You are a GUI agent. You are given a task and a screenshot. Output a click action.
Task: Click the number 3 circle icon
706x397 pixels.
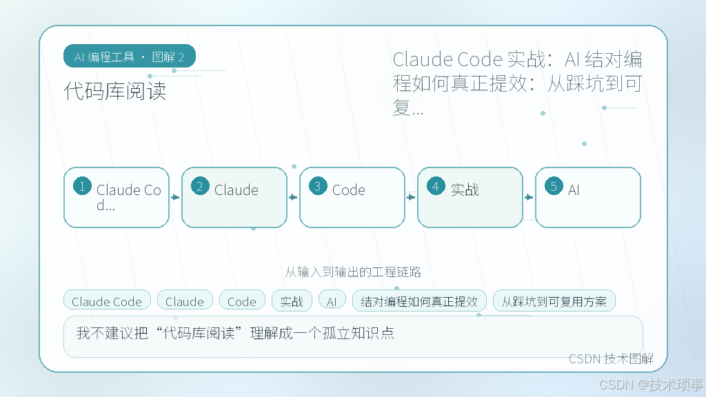[x=318, y=186]
